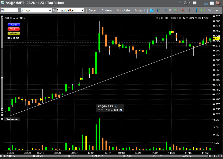223x159 pixels.
Task: Toggle the Prior Close checkbox
Action: [121, 110]
